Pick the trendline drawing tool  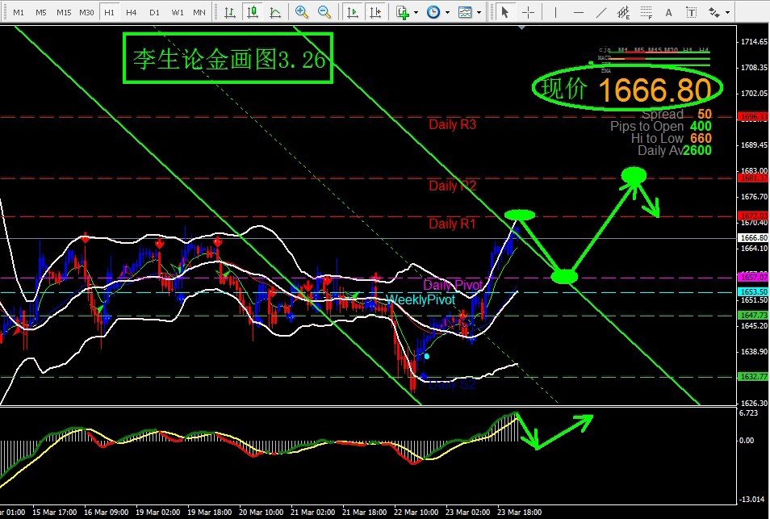pyautogui.click(x=601, y=12)
